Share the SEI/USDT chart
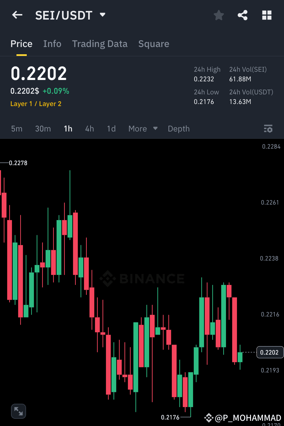The height and width of the screenshot is (426, 284). coord(242,15)
